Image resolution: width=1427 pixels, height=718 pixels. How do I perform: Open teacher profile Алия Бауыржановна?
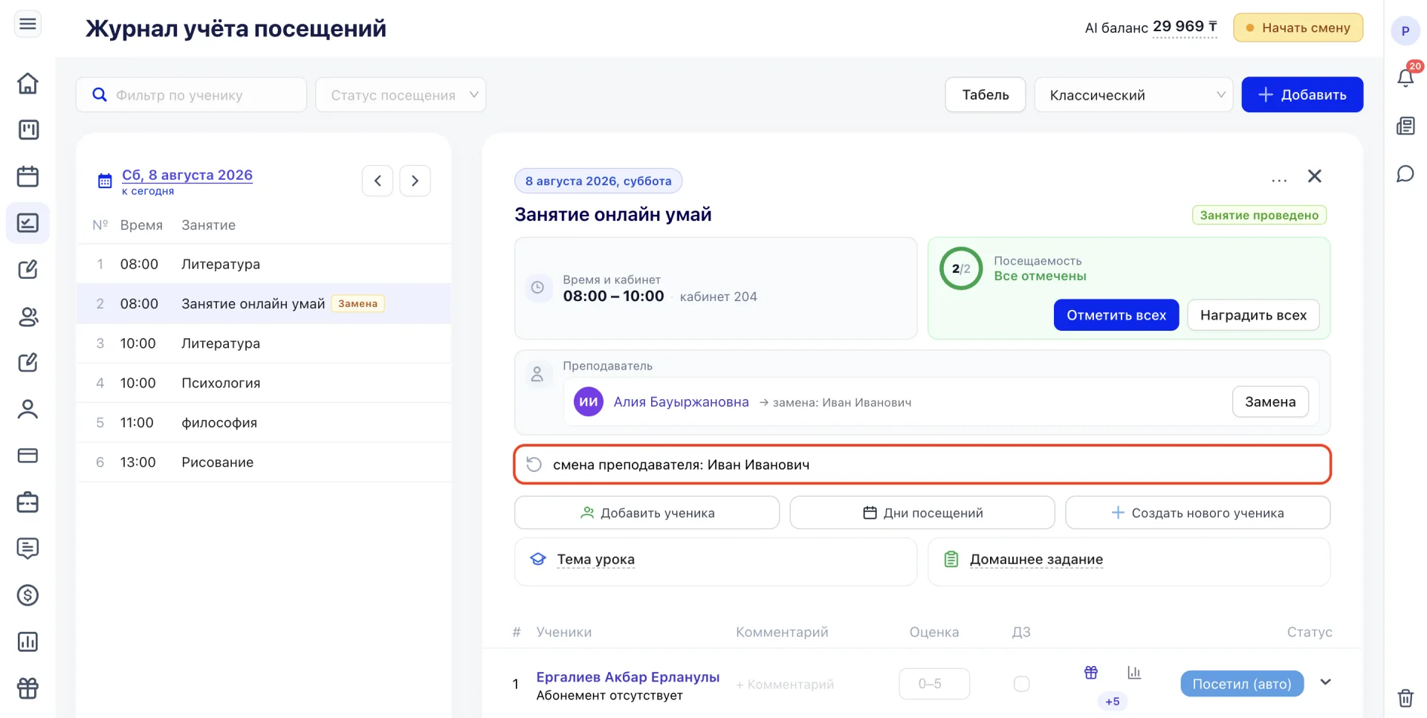[681, 402]
